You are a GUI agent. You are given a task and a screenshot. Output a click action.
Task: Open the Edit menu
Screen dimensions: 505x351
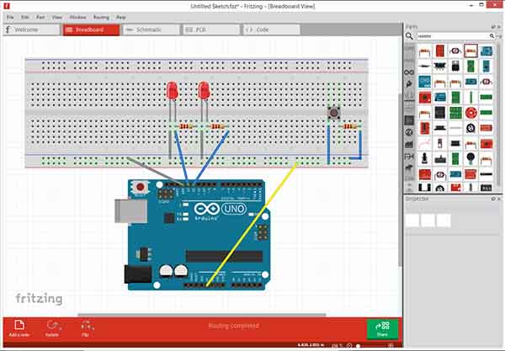point(25,17)
